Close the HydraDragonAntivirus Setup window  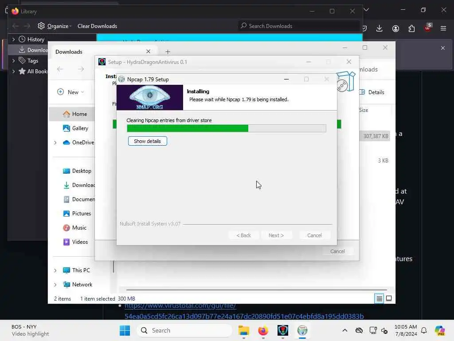point(349,62)
